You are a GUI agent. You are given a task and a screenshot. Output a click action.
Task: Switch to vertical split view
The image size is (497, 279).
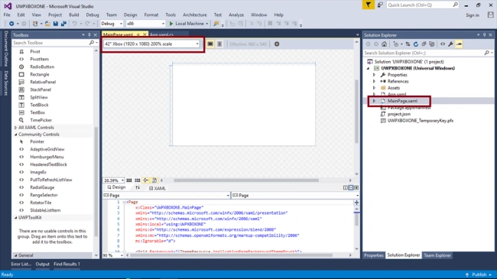[x=346, y=188]
